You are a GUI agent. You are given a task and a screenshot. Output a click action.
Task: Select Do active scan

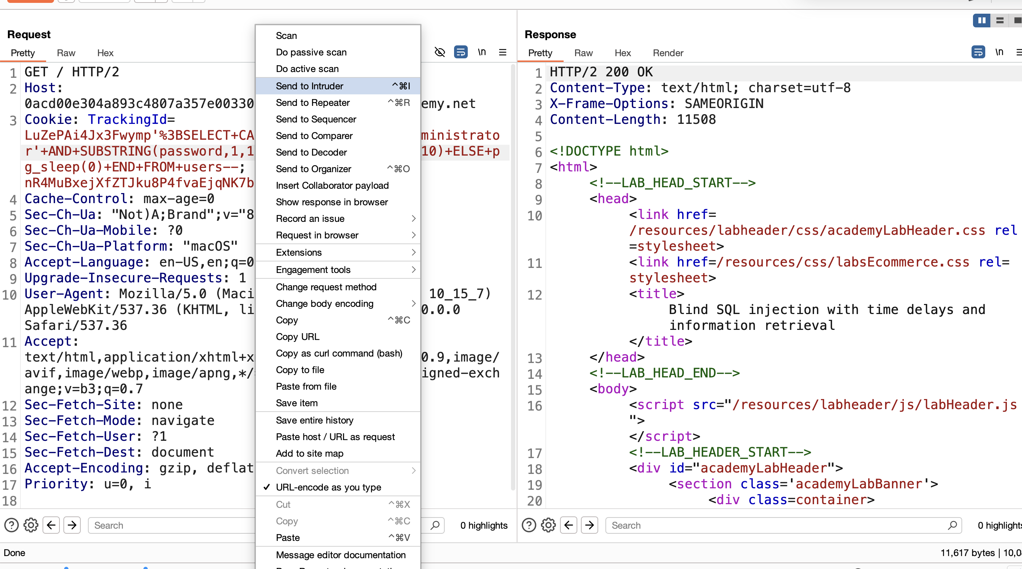point(338,68)
